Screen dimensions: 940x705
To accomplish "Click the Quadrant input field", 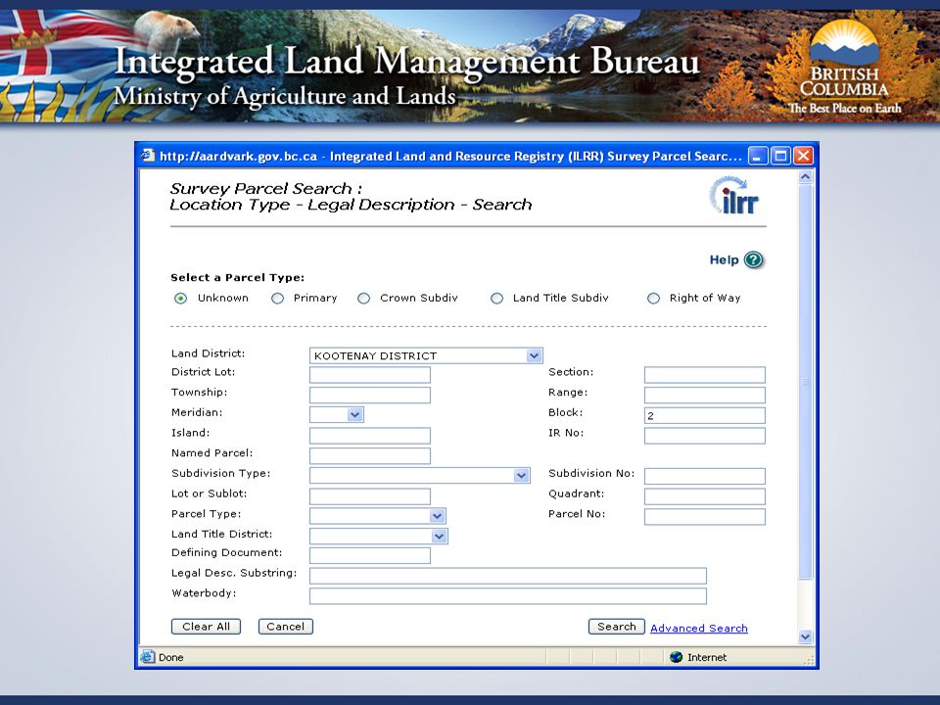I will [x=705, y=496].
